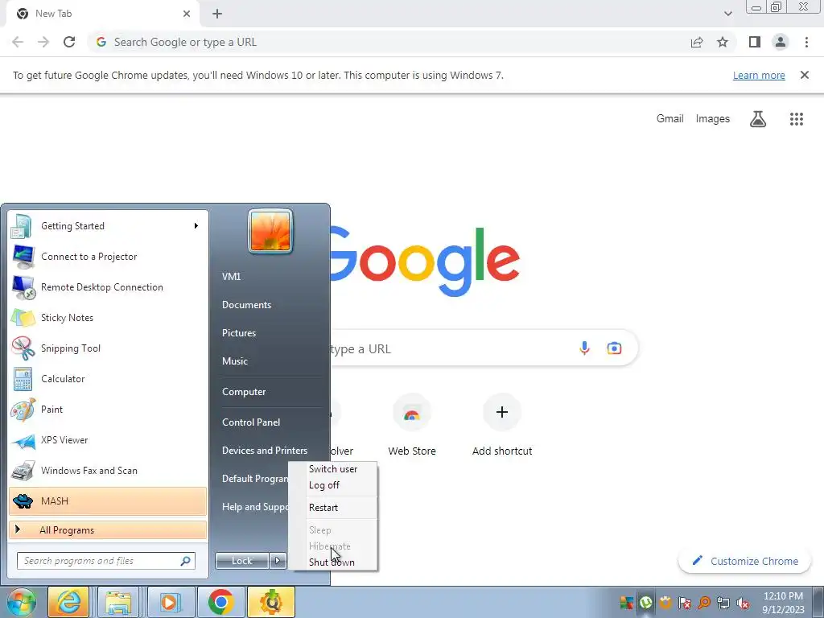Click Chrome's reload page button
824x618 pixels.
[x=69, y=42]
